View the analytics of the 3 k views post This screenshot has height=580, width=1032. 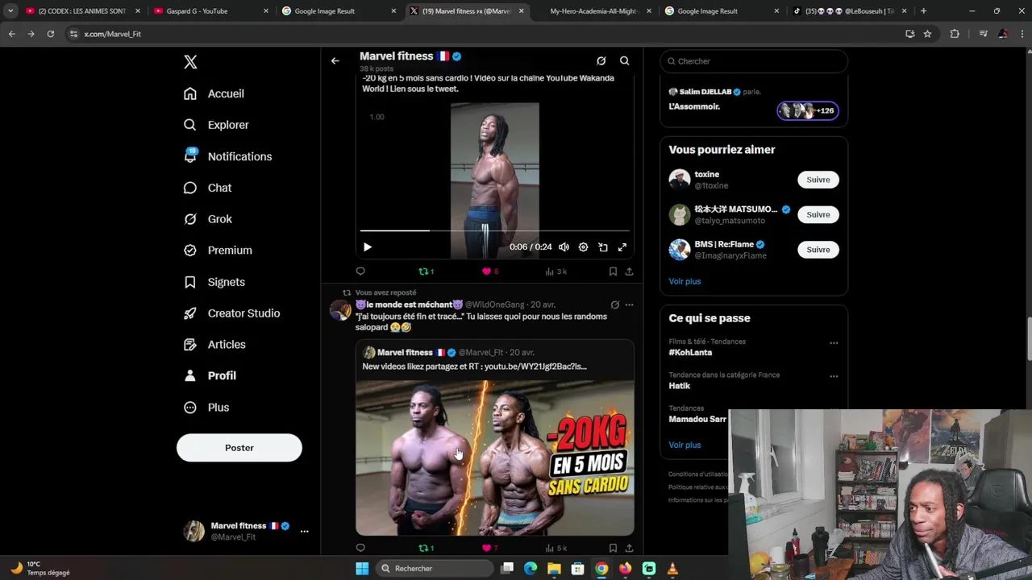556,271
